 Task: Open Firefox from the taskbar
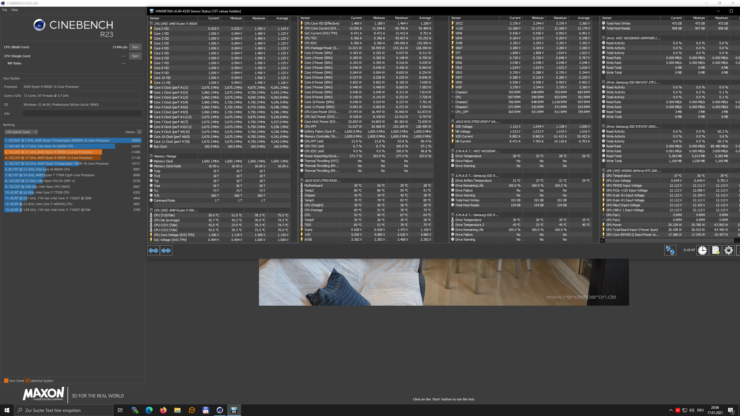(x=163, y=410)
